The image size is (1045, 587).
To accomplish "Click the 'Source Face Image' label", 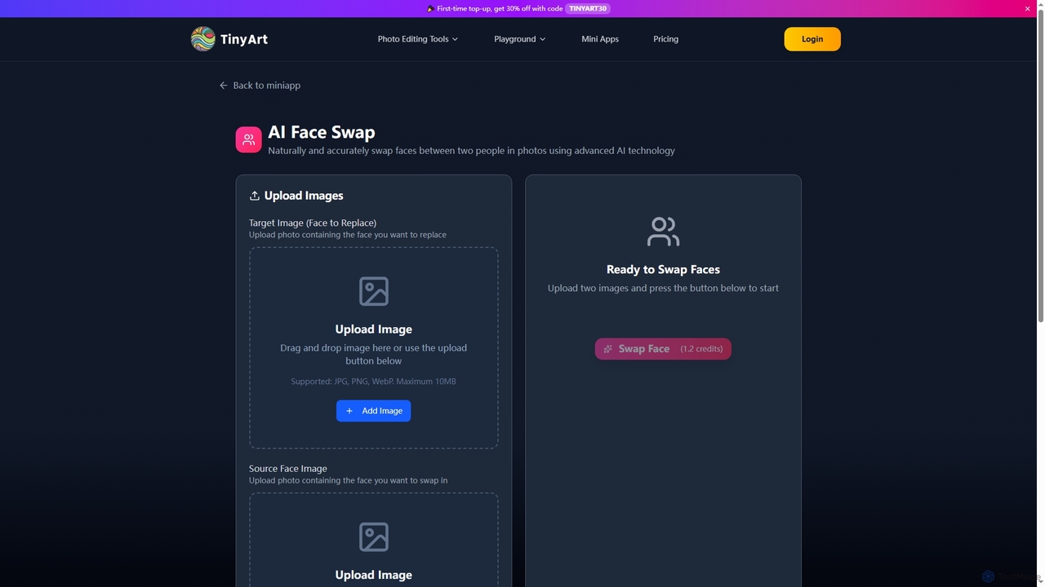I will pyautogui.click(x=288, y=469).
